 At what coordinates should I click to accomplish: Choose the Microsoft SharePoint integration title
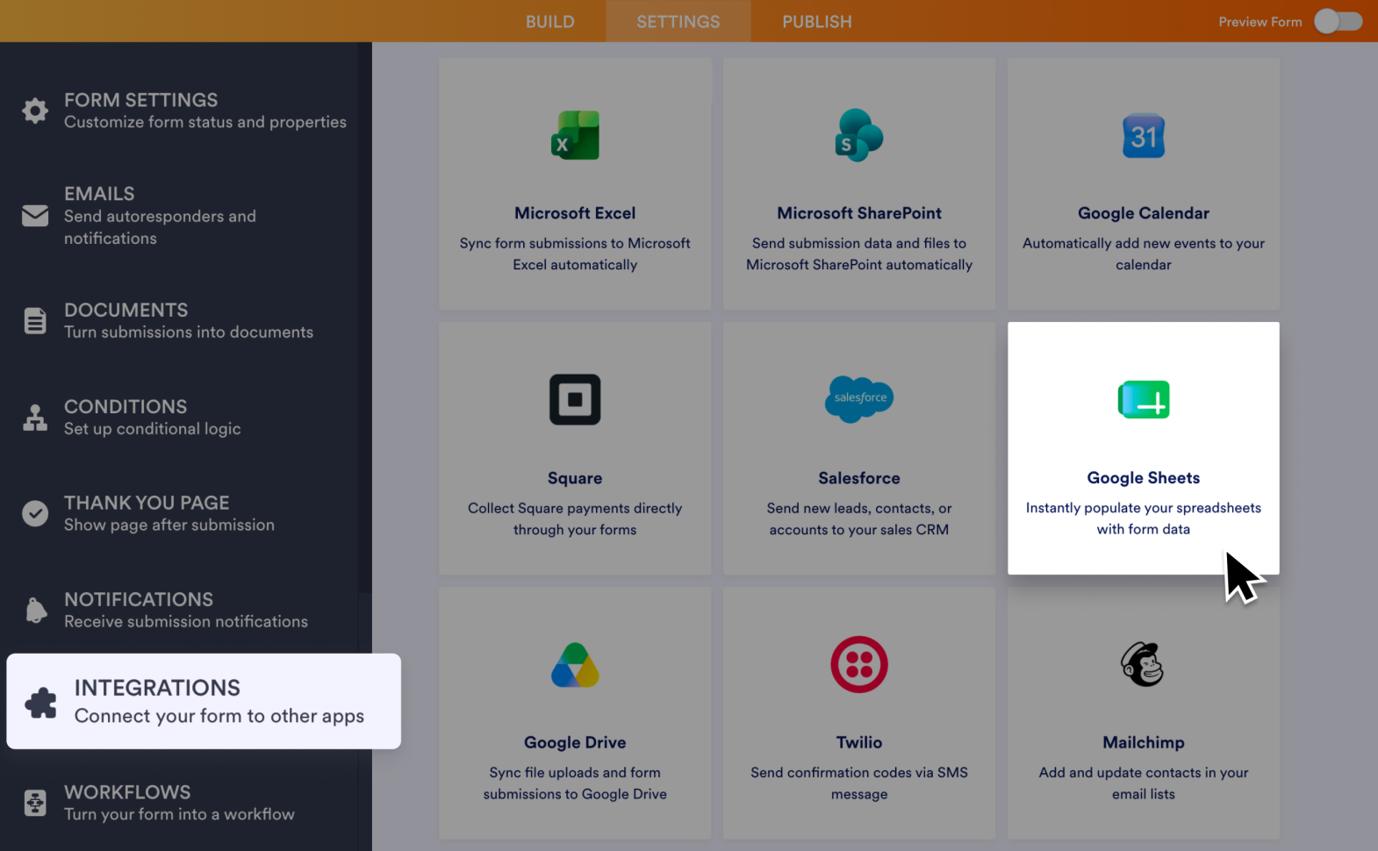(859, 213)
